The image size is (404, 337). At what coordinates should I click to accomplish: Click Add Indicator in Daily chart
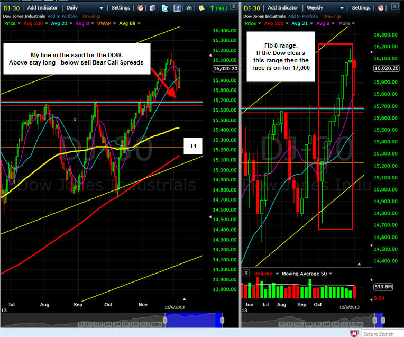42,8
